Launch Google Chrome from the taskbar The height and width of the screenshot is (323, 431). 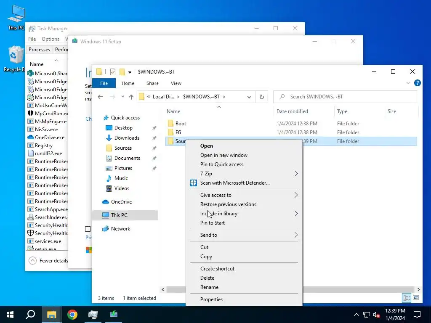click(72, 315)
